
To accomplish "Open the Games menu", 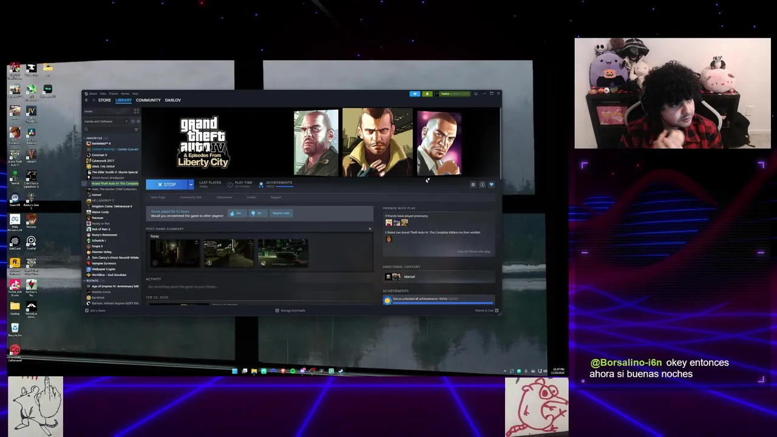I will (124, 93).
